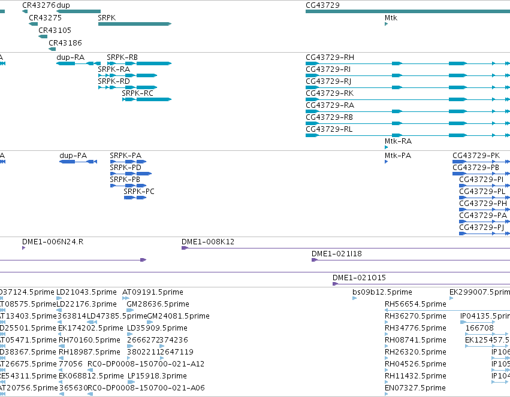
Task: Select the SRPK-RA transcript label
Action: click(114, 69)
